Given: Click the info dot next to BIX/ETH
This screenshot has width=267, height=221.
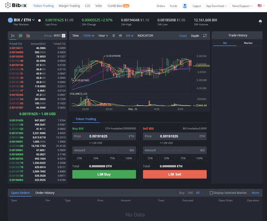Looking at the screenshot, I should [39, 20].
